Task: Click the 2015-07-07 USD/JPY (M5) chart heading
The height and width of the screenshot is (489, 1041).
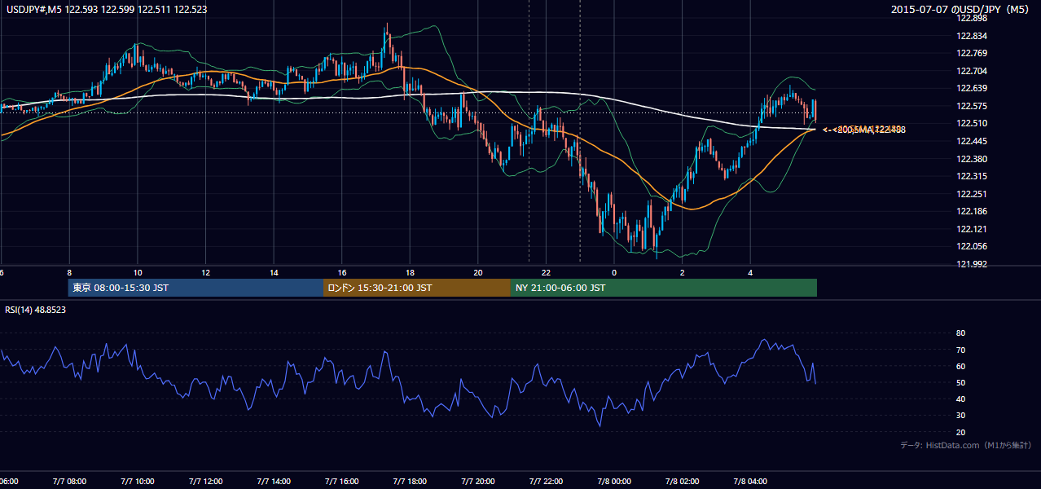Action: [x=961, y=9]
